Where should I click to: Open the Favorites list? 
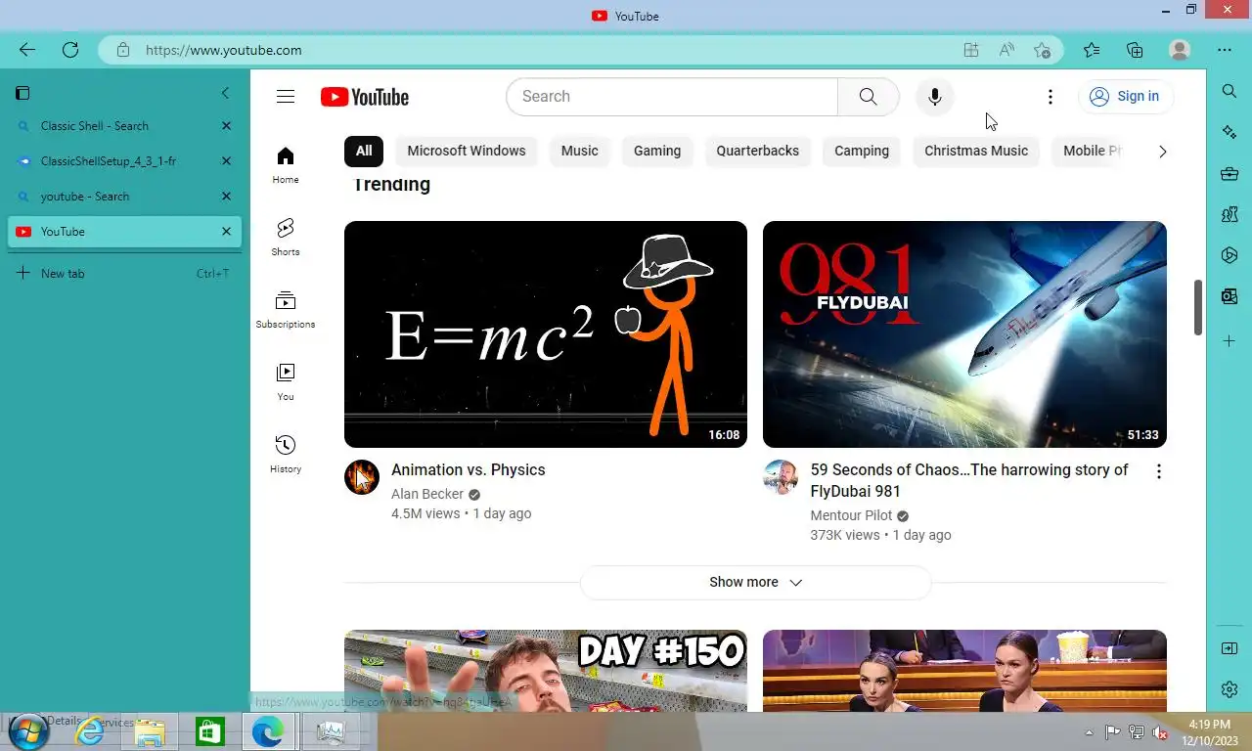(1092, 50)
